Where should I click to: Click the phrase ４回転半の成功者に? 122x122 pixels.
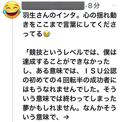[x=86, y=80]
